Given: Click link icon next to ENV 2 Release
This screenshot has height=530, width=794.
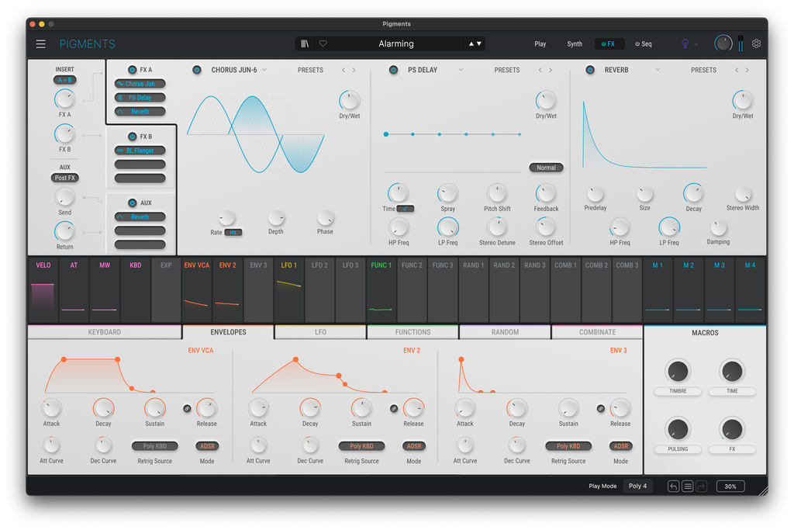Looking at the screenshot, I should pyautogui.click(x=394, y=408).
